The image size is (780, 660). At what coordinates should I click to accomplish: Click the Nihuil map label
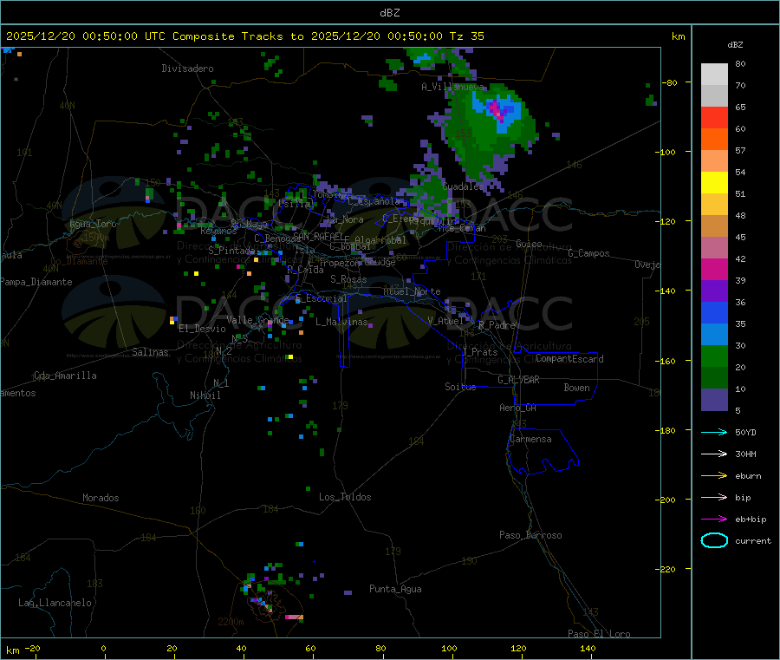pos(205,395)
